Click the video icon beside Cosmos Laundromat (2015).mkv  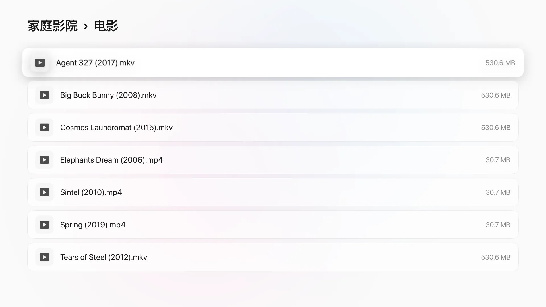(44, 127)
